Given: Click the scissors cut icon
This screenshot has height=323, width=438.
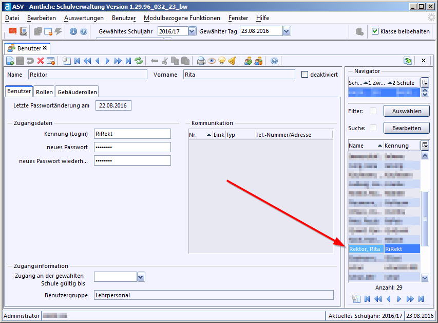Looking at the screenshot, I should click(x=164, y=61).
